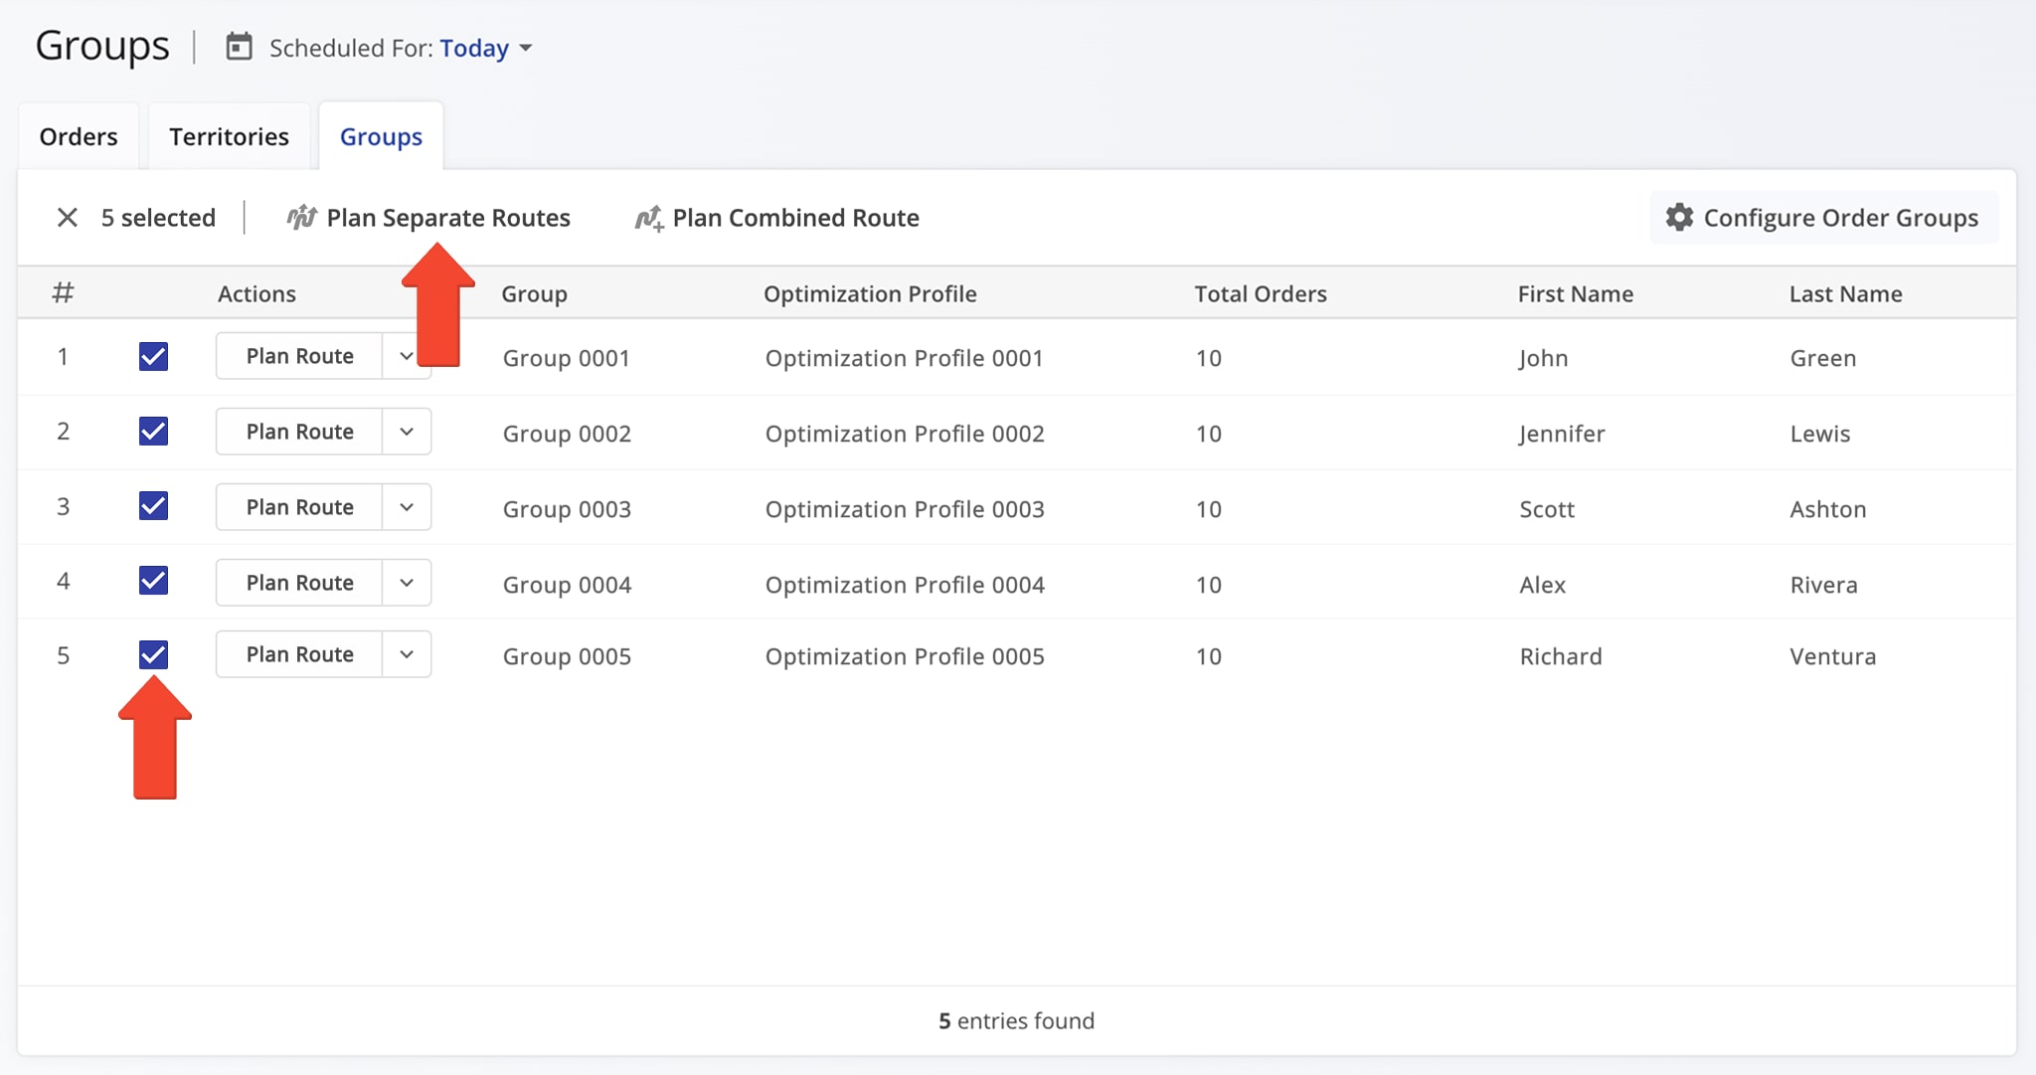Click the 5 entries found footer text
Image resolution: width=2036 pixels, height=1075 pixels.
click(1016, 1020)
